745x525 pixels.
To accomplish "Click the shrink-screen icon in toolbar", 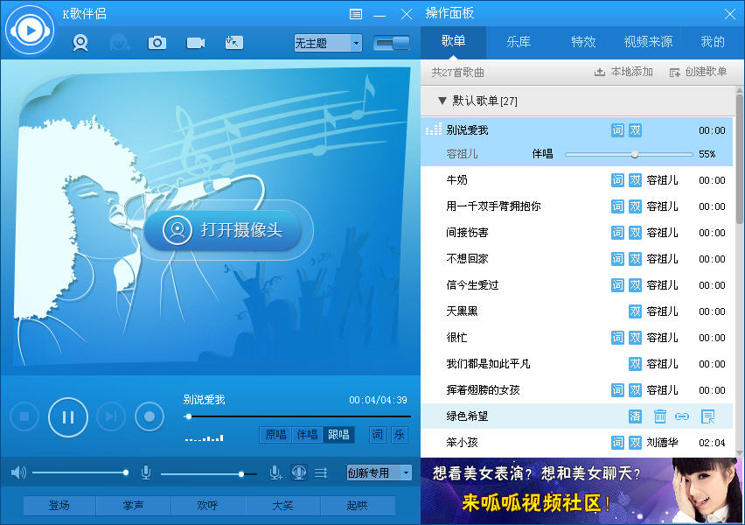I will coord(233,43).
